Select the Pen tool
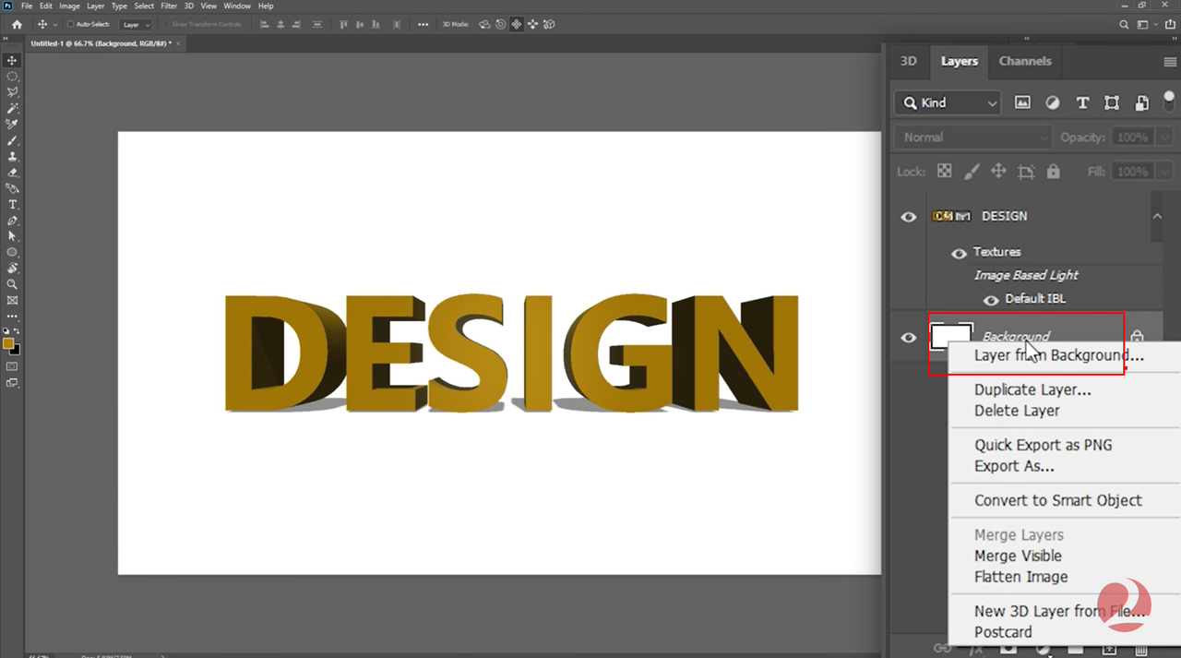The height and width of the screenshot is (658, 1181). pyautogui.click(x=12, y=221)
